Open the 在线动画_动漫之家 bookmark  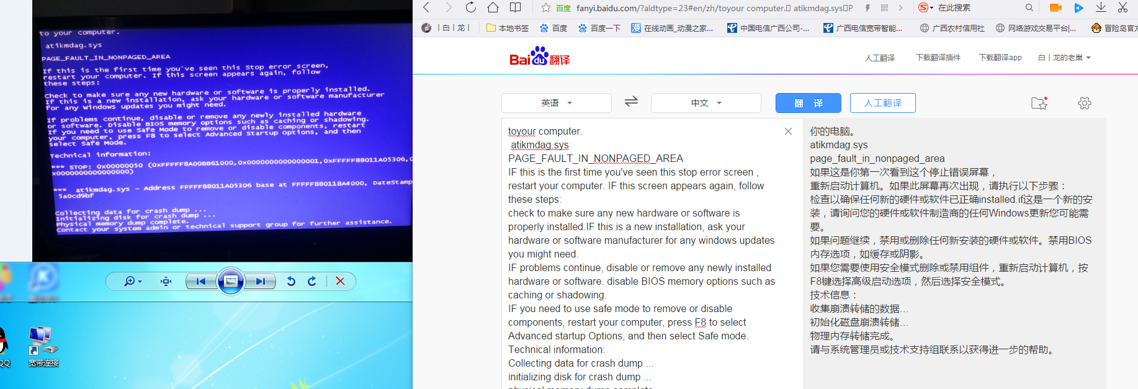(x=672, y=28)
